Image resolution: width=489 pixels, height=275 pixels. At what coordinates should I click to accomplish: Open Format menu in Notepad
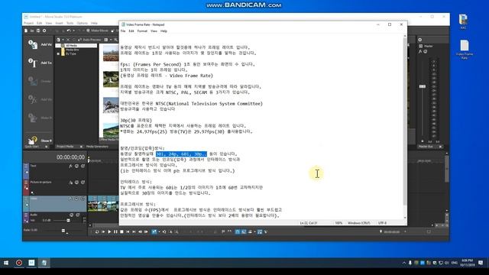142,31
